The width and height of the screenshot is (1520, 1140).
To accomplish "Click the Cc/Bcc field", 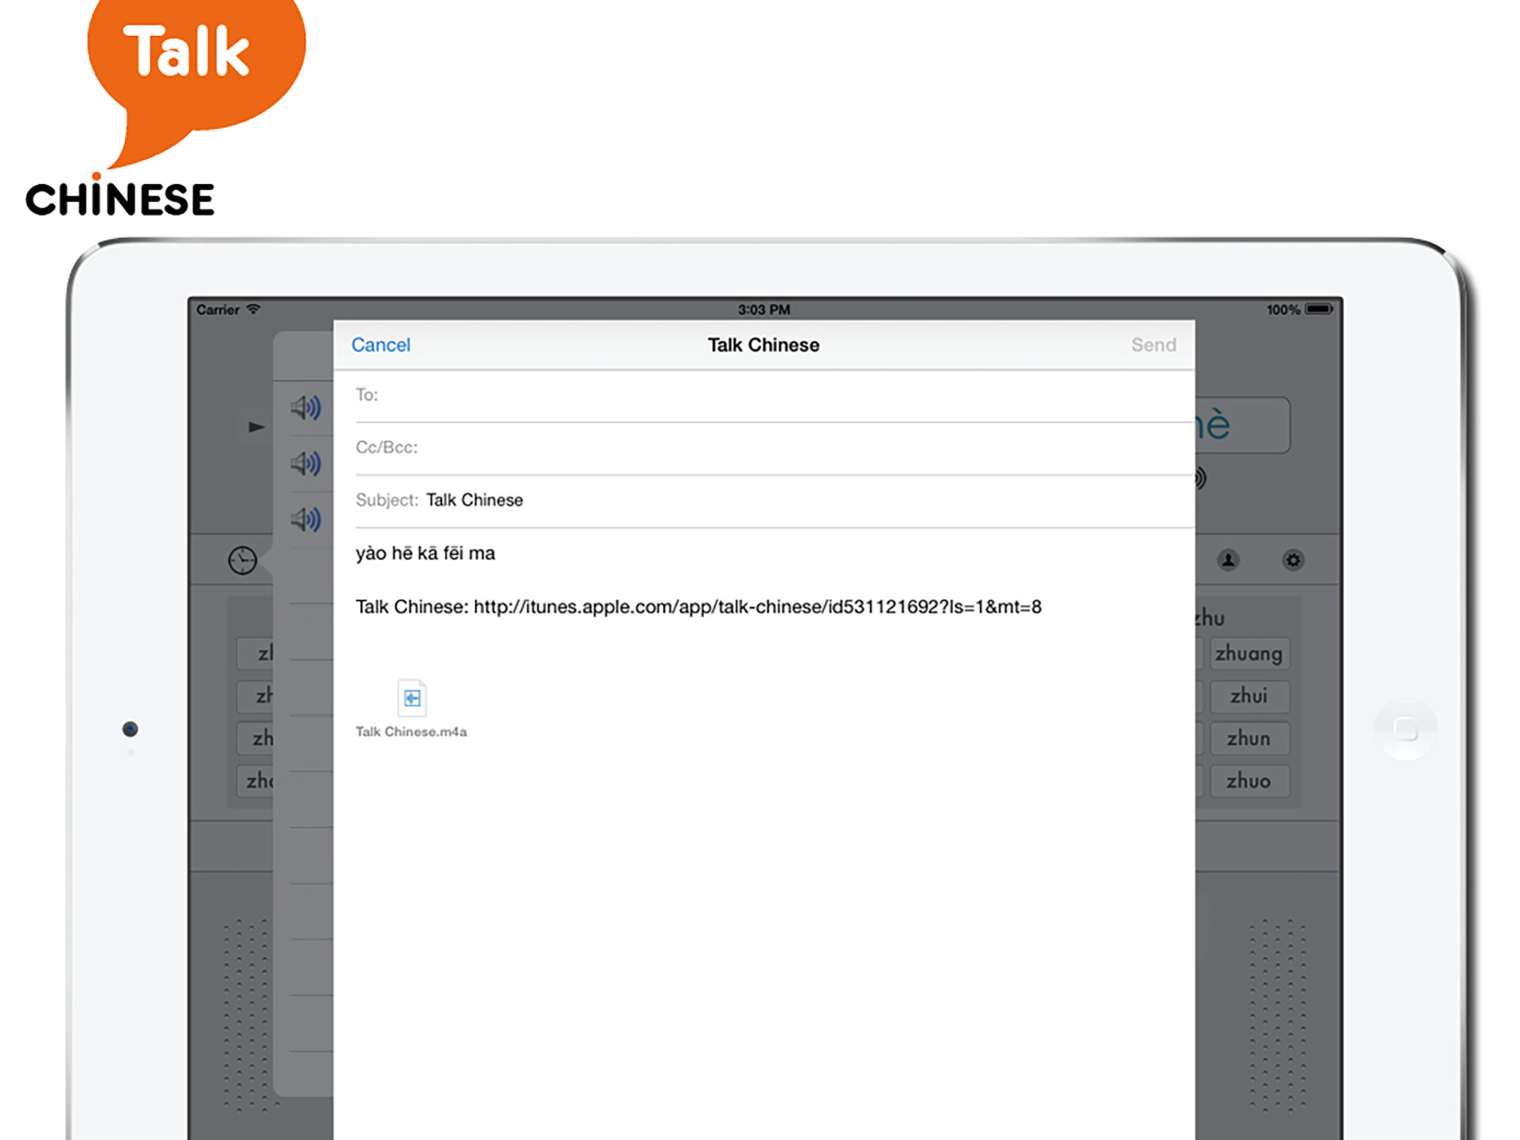I will [774, 447].
